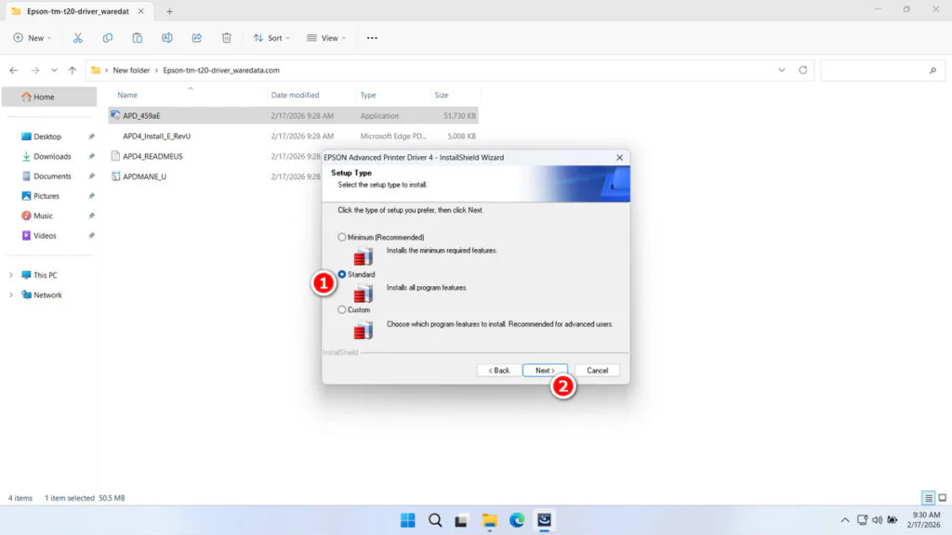The image size is (952, 535).
Task: Open the APD4_READMEUS file
Action: coord(154,155)
